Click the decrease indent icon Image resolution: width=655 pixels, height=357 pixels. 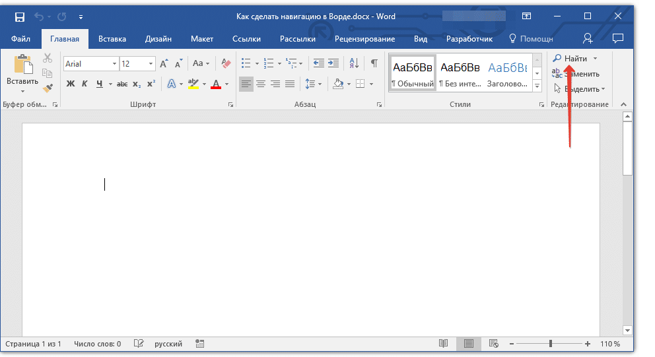click(318, 63)
